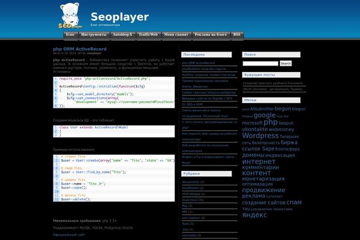Select the комментарии tag
The height and width of the screenshot is (240, 360).
pyautogui.click(x=260, y=167)
